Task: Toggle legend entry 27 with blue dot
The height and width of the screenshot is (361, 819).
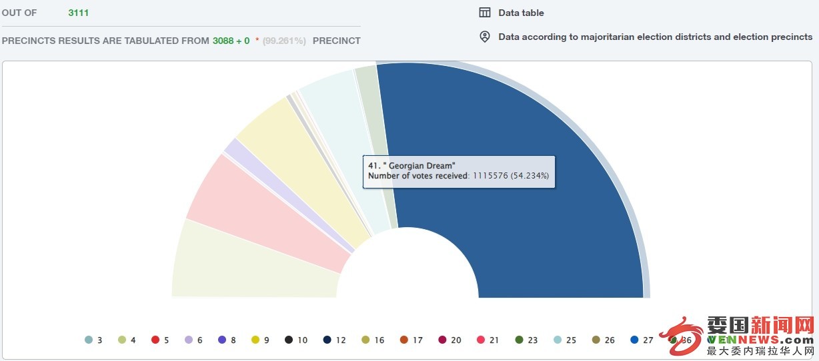Action: coord(641,340)
